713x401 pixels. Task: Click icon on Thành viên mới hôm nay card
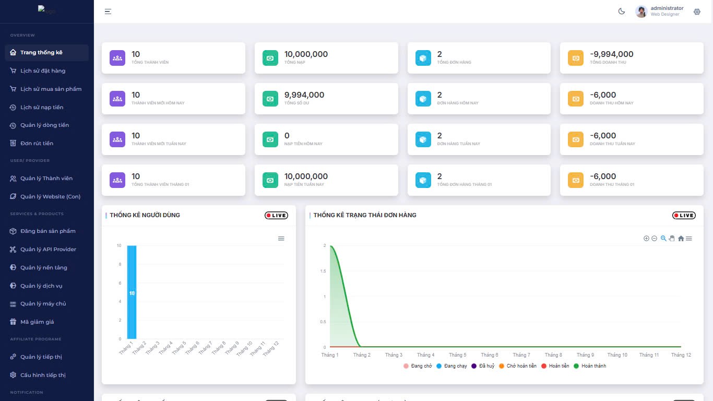pyautogui.click(x=117, y=99)
